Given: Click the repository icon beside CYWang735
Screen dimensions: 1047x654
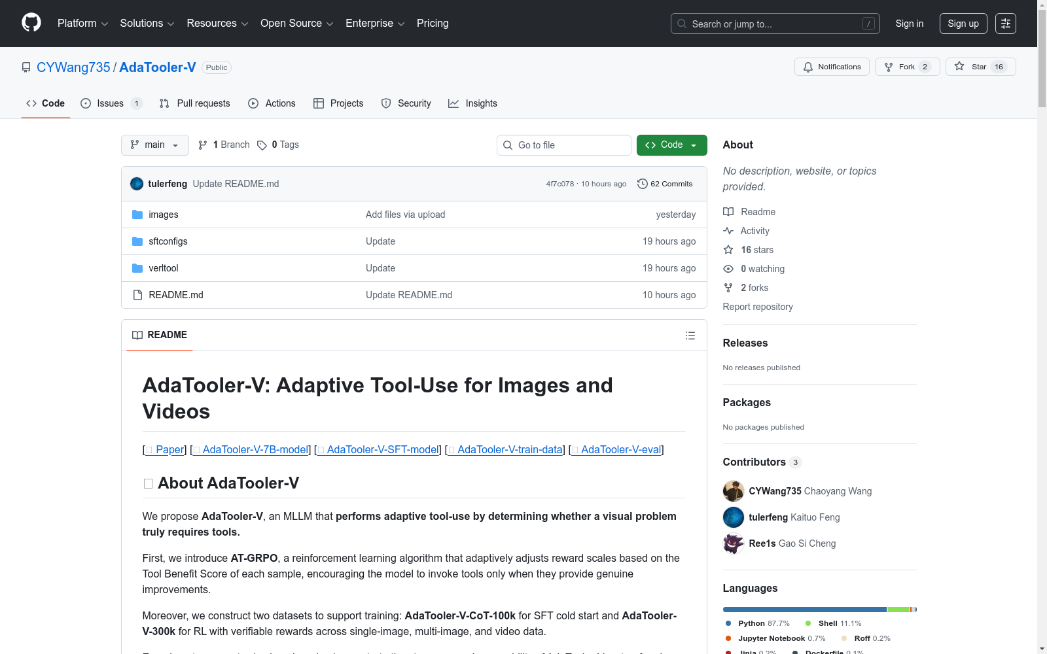Looking at the screenshot, I should tap(26, 67).
